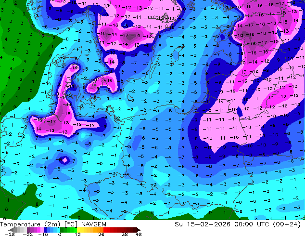305x236 pixels.
Task: Click the date "15-02-2026"
Action: point(208,224)
